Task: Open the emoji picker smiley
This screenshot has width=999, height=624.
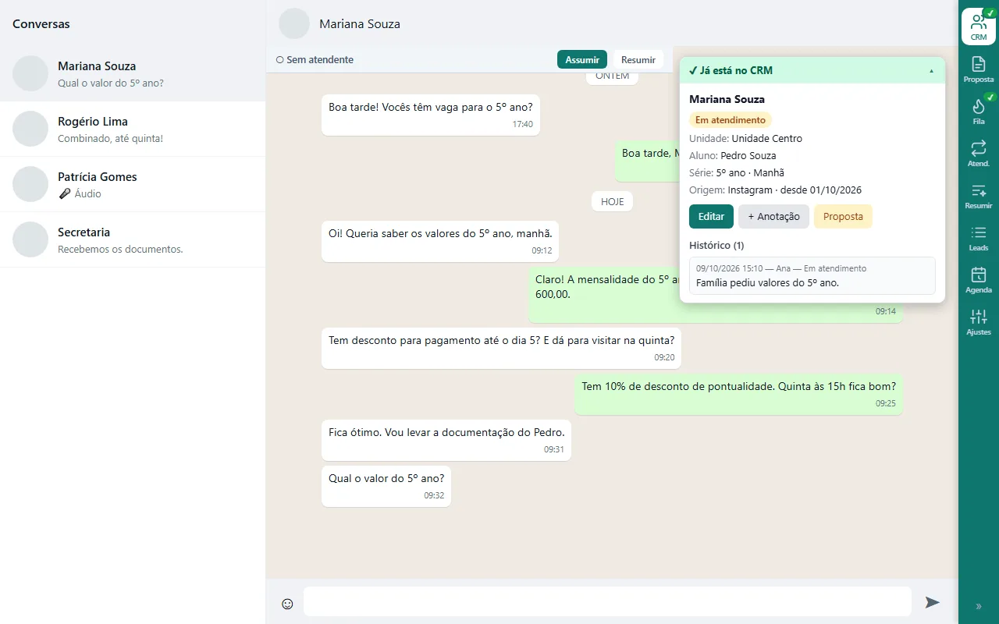Action: click(287, 603)
